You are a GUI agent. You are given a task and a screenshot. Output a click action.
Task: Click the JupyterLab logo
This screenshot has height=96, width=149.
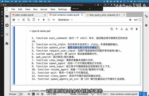point(7,9)
